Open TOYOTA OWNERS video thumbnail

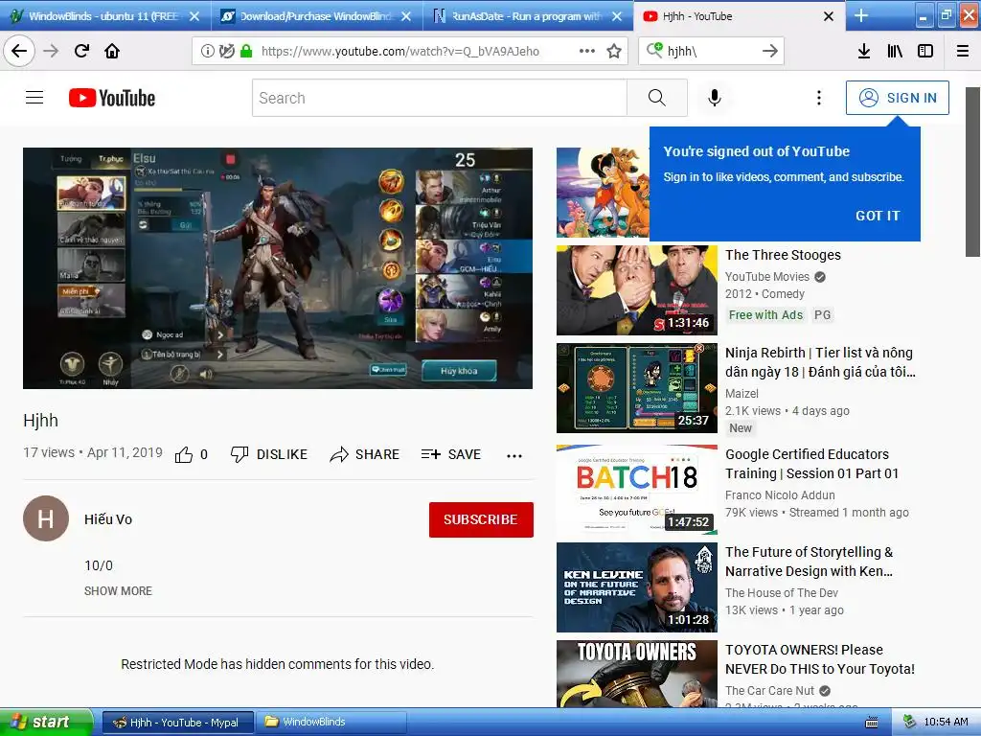[x=637, y=674]
